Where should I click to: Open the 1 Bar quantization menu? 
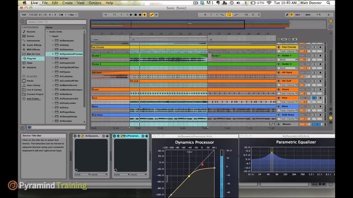[72, 15]
